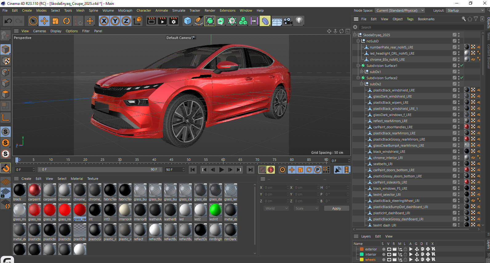Viewport: 490px width, 263px height.
Task: Switch to Model mode in left palette
Action: (x=6, y=49)
